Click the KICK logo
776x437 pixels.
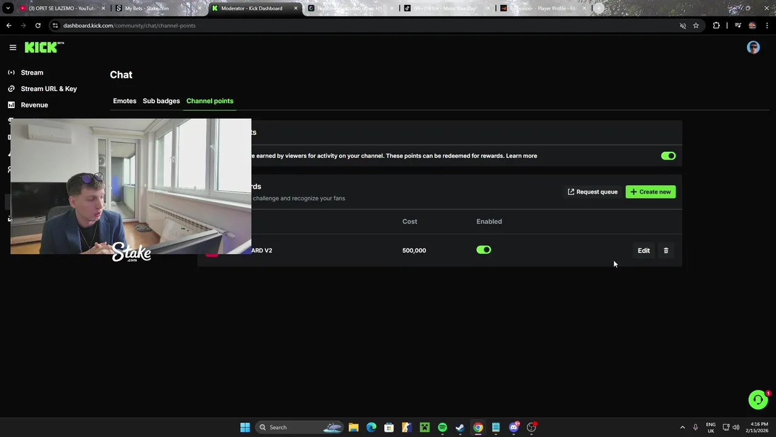(44, 47)
